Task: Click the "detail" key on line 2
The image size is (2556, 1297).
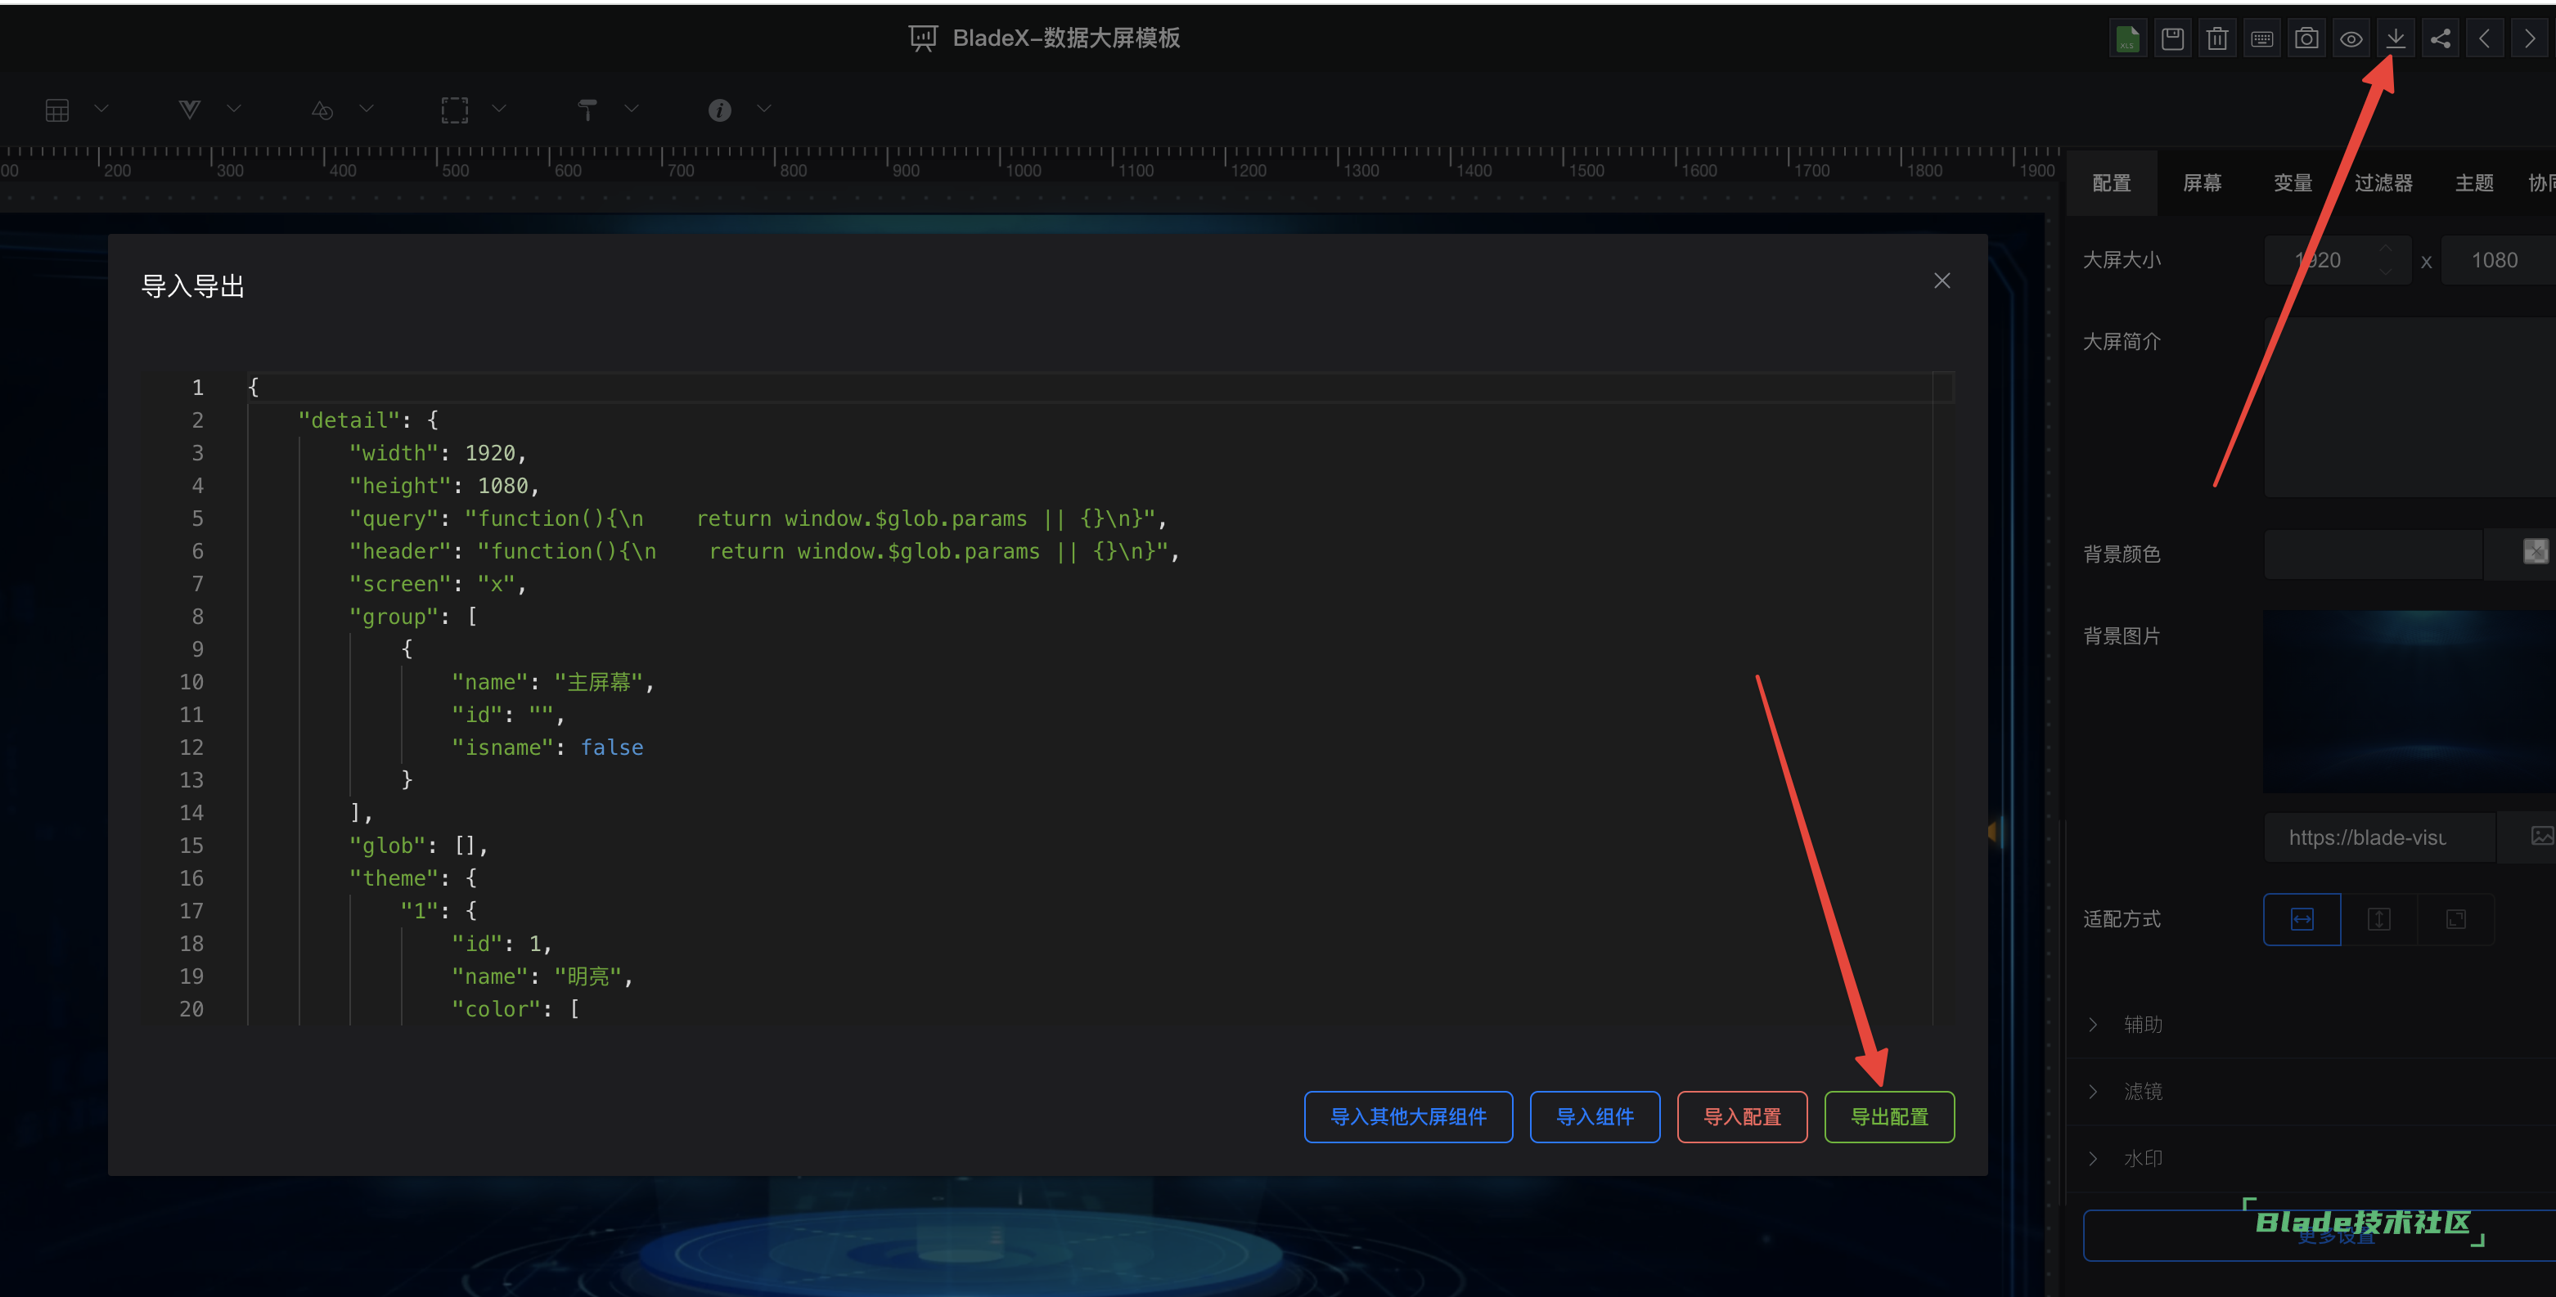Action: coord(349,420)
